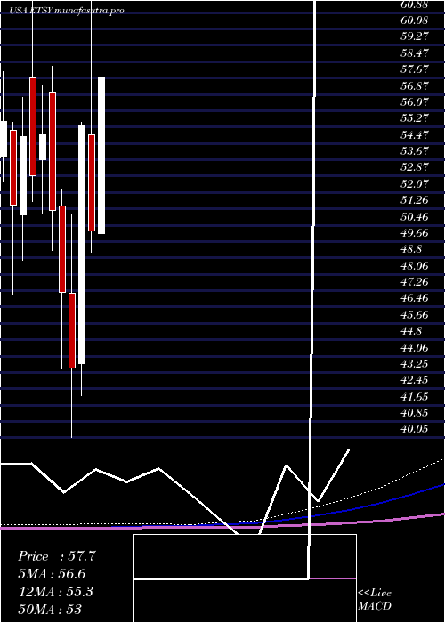Viewport: 445px width, 623px height.
Task: Click the 44.8 price axis label
Action: pos(411,331)
